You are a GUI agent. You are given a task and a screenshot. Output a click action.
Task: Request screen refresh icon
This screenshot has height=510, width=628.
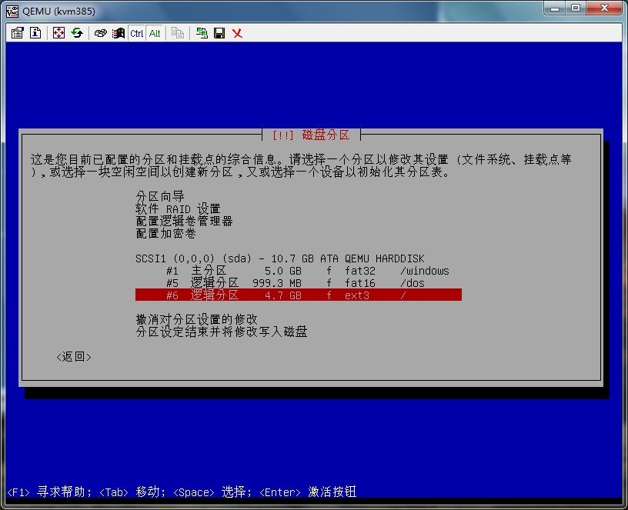(77, 33)
